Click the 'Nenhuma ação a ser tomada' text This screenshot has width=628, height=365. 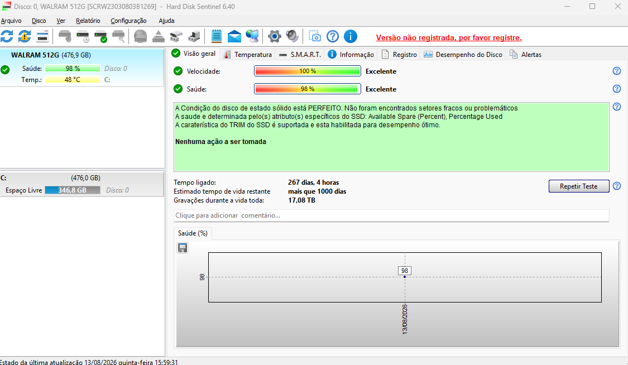220,142
